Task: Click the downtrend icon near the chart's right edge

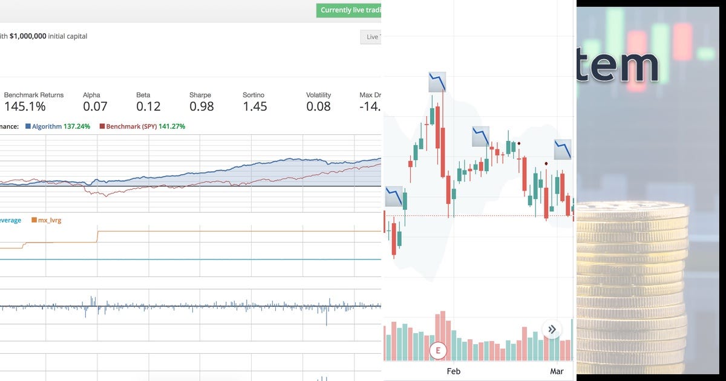Action: click(563, 149)
